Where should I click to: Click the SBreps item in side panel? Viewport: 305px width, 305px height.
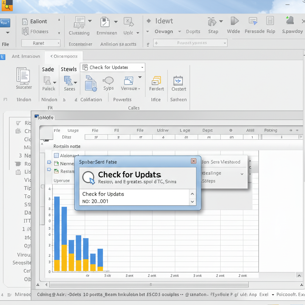(208, 181)
